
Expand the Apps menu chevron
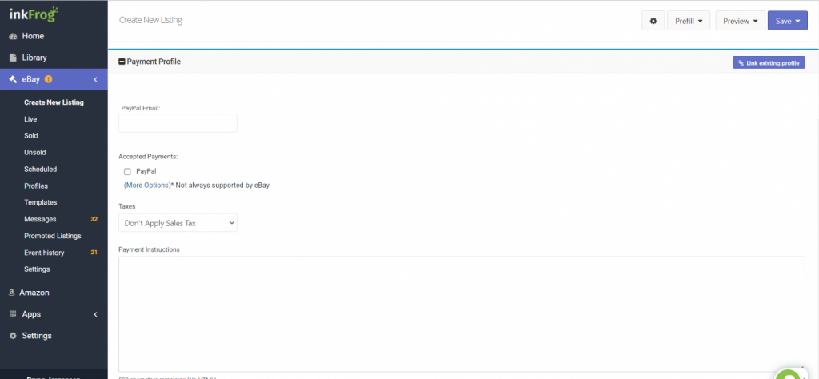pos(96,314)
